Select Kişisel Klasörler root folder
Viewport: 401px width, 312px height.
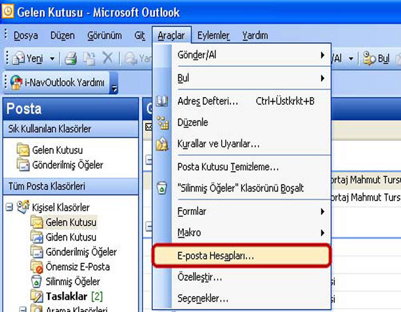click(61, 207)
